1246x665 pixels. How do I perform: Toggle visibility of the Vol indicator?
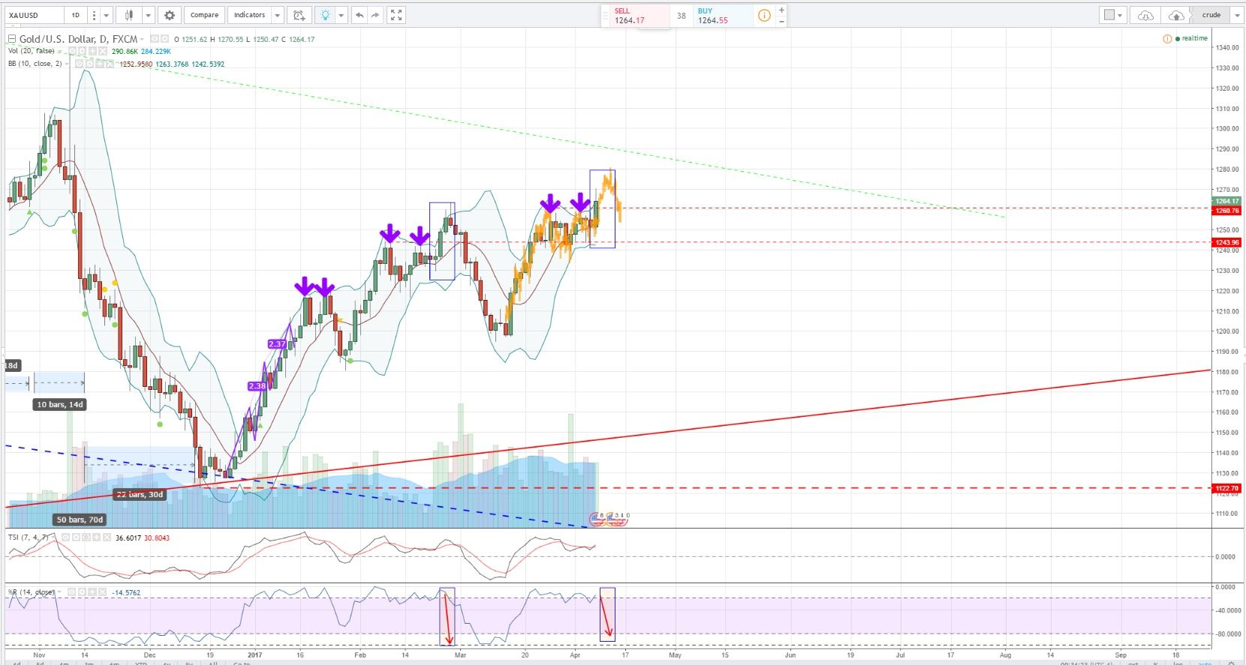pyautogui.click(x=71, y=52)
